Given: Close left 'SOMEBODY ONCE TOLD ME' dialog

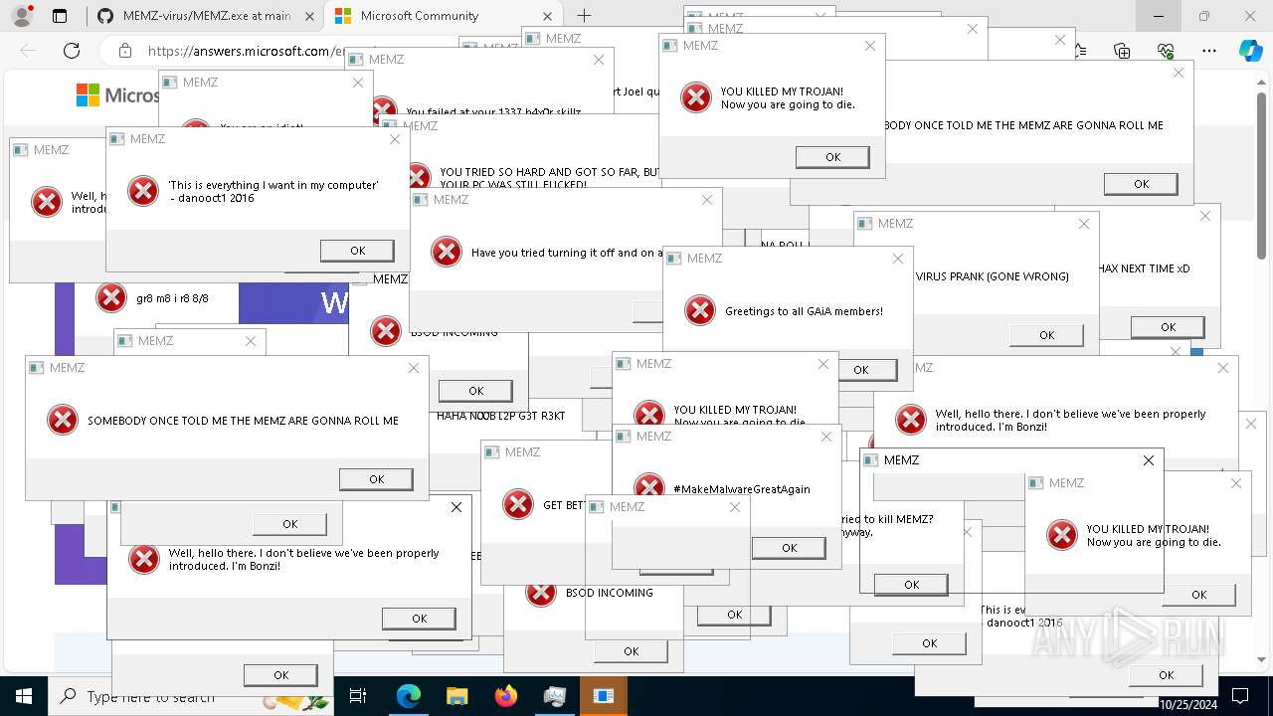Looking at the screenshot, I should click(414, 368).
